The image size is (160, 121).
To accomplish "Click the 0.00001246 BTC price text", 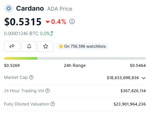I will pyautogui.click(x=21, y=34).
